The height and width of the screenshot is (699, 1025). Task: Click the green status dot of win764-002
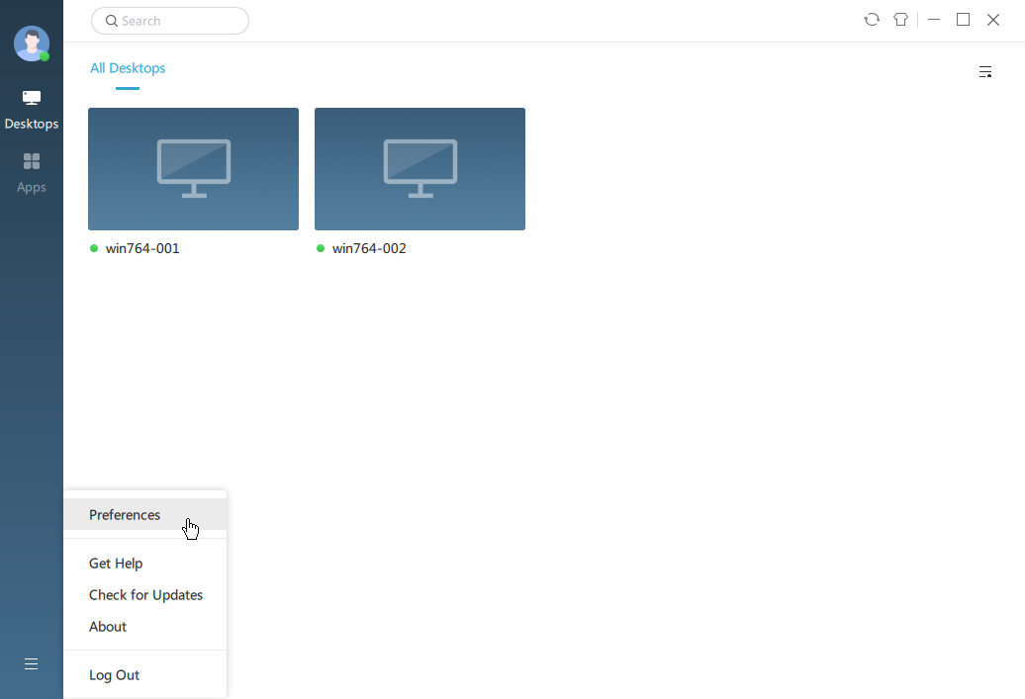coord(321,248)
